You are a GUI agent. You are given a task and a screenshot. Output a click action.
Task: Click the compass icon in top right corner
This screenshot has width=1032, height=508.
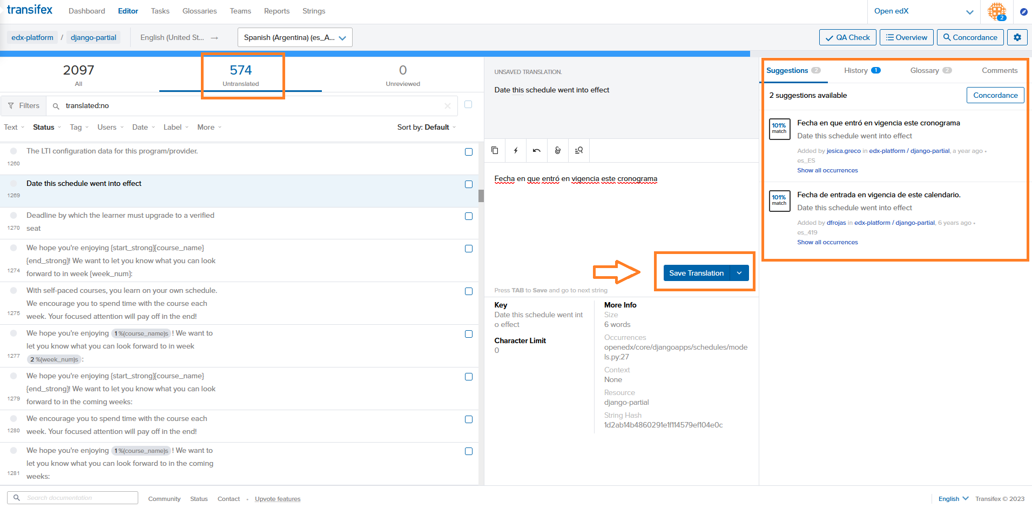tap(1023, 11)
